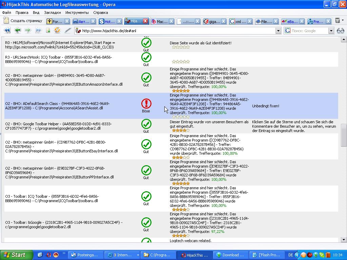Open the Google search engine dropdown
347x260 pixels.
point(331,31)
